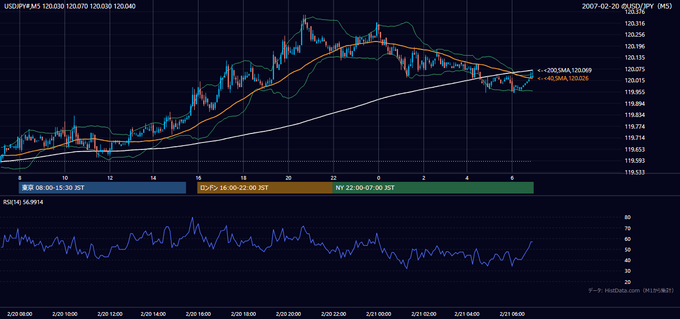Click price axis value 119.593
Screen dimensions: 680x319
click(x=635, y=161)
